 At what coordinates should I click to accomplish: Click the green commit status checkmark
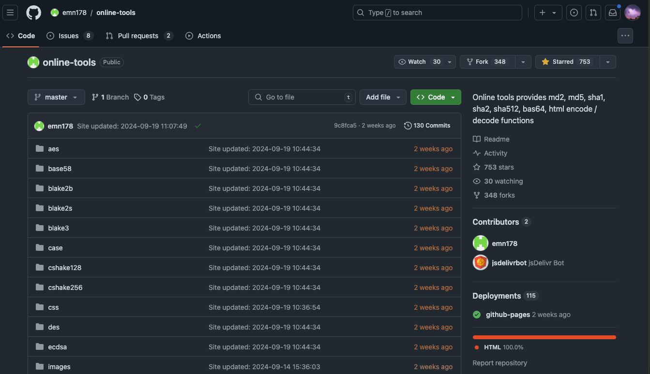(198, 126)
